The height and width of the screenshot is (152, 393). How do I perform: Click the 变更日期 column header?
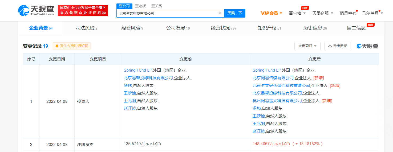57,59
